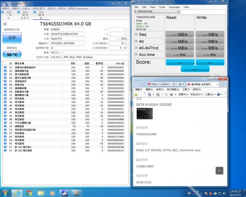Select the C2 硬碟溫度 attribute row
This screenshot has height=197, width=246.
click(64, 126)
